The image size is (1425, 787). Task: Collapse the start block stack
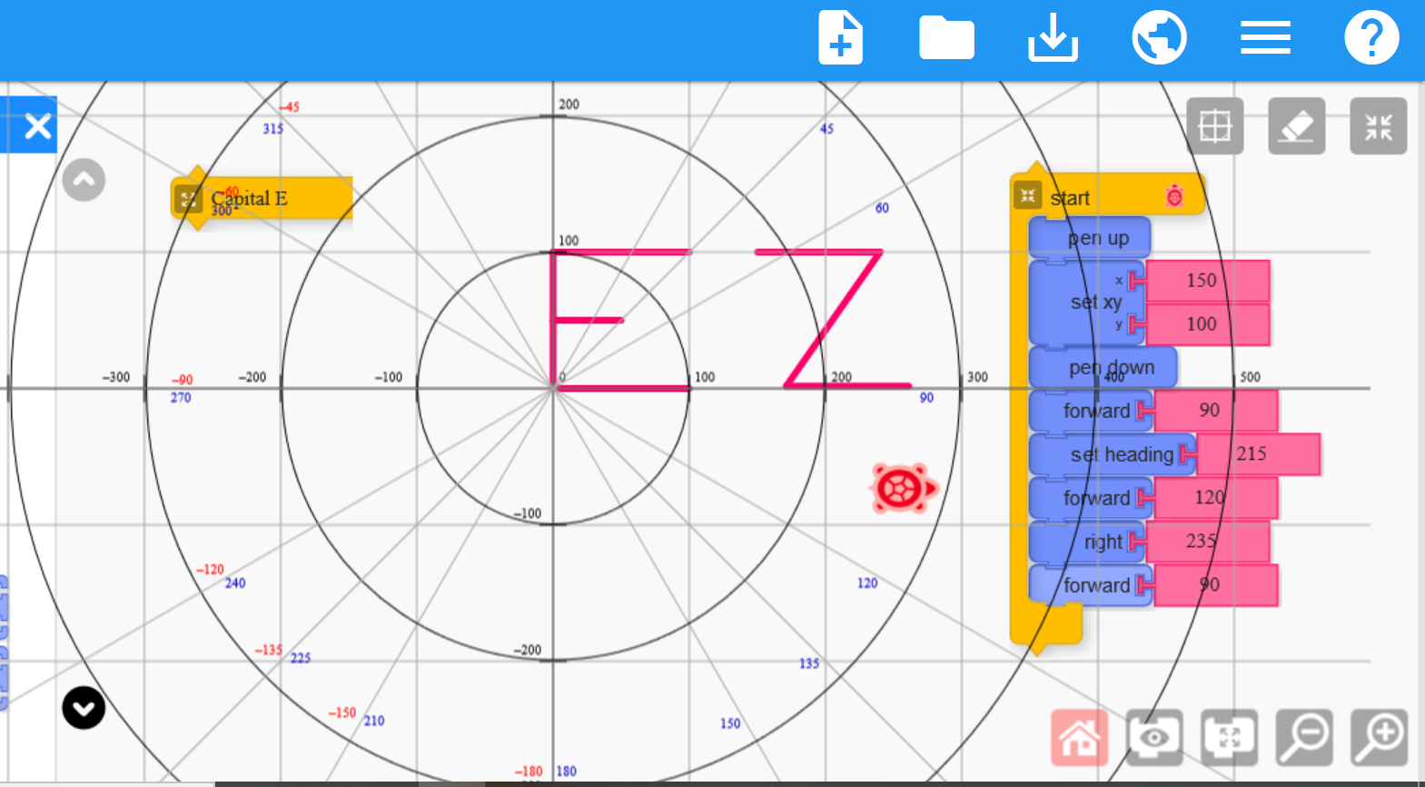[1027, 195]
